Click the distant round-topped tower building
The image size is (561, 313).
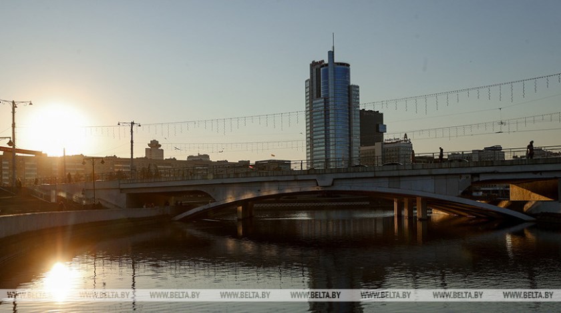click(154, 150)
